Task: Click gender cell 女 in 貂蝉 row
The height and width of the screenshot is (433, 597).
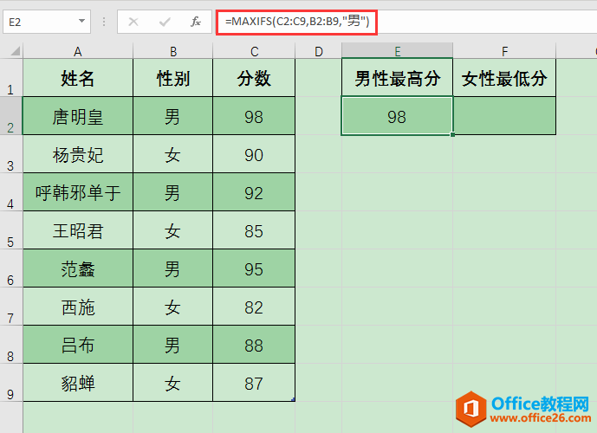Action: [x=172, y=383]
